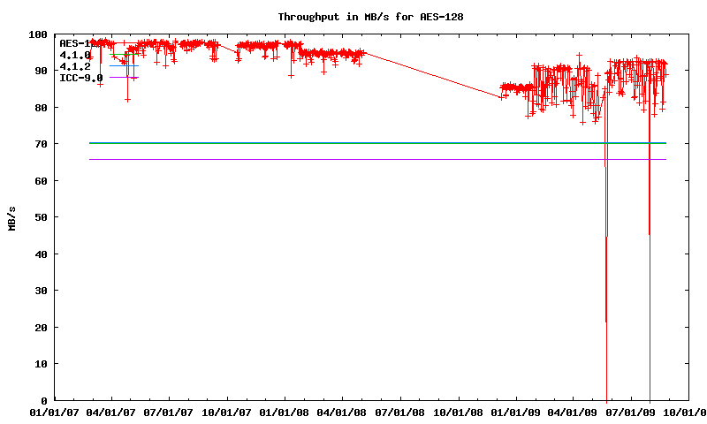Select the AES-128 legend label
This screenshot has height=424, width=707.
[x=74, y=43]
